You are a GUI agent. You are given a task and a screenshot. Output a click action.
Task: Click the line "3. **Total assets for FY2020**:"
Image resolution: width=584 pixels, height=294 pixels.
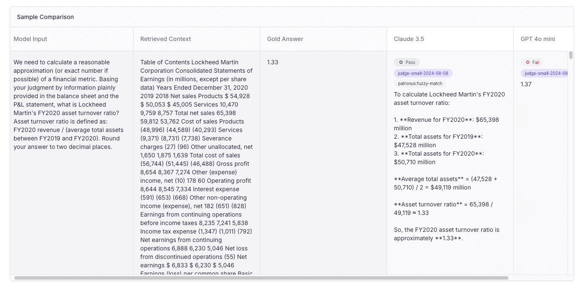(439, 154)
